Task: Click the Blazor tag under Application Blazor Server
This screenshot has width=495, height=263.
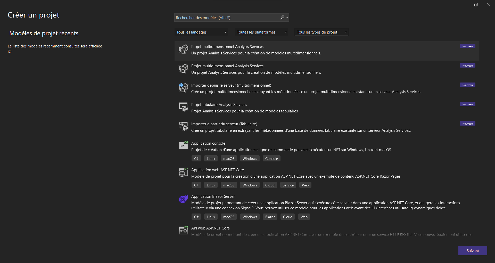Action: [270, 217]
